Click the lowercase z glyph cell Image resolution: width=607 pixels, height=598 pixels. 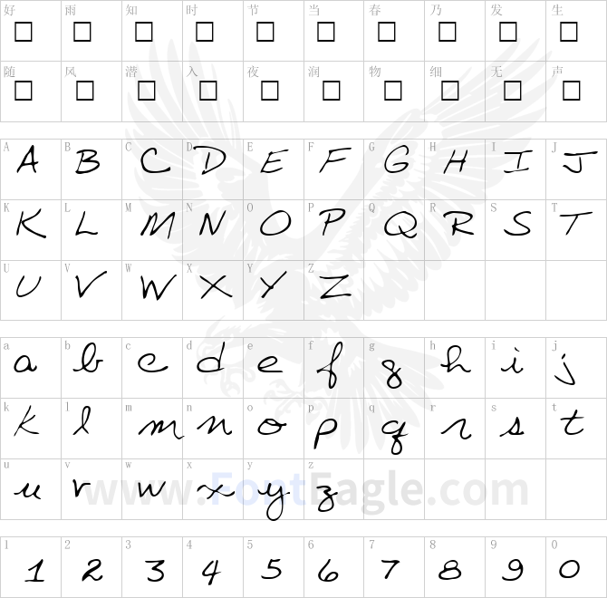point(334,489)
